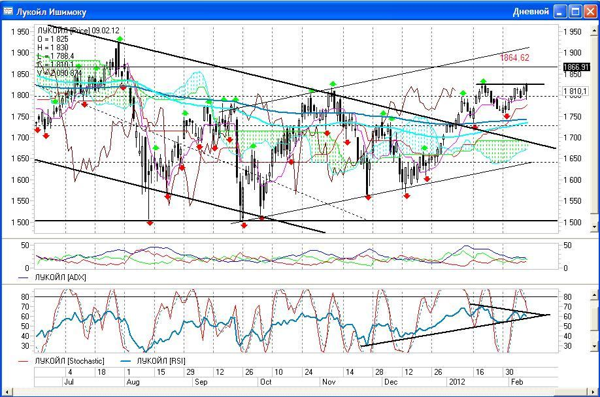600x397 pixels.
Task: Click the chart window icon in the title bar
Action: (x=8, y=12)
